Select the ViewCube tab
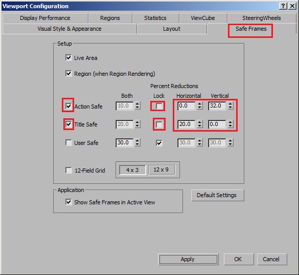Image resolution: width=299 pixels, height=275 pixels. coord(203,18)
